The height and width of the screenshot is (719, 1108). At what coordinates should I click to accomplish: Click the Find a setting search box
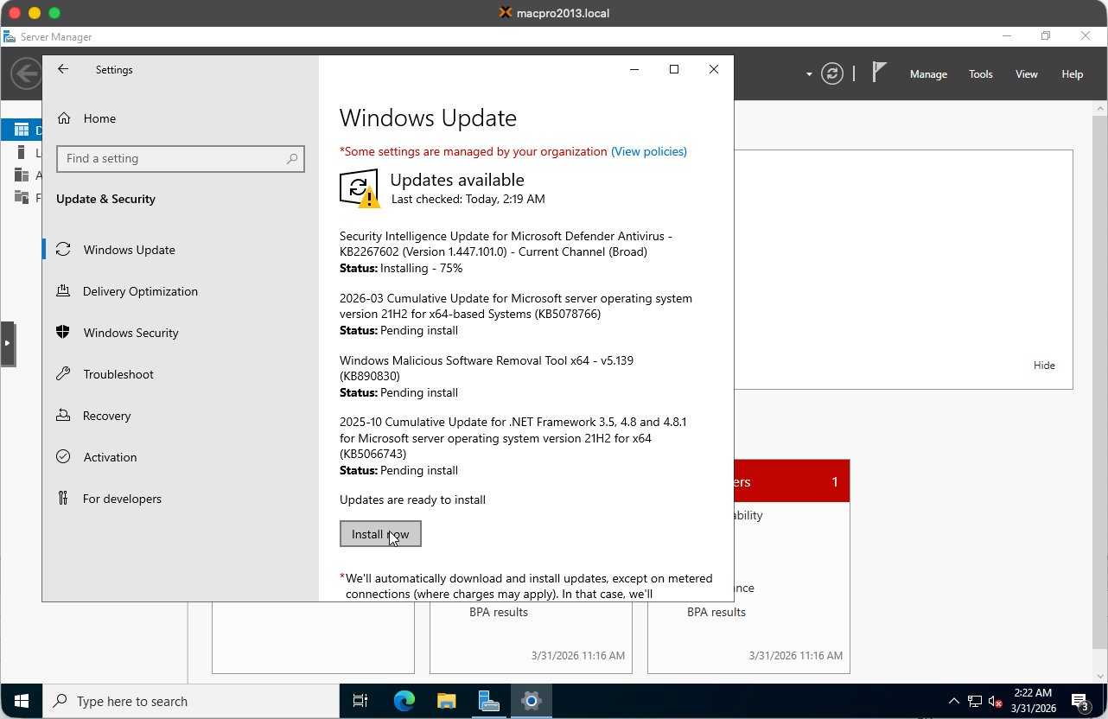tap(180, 159)
